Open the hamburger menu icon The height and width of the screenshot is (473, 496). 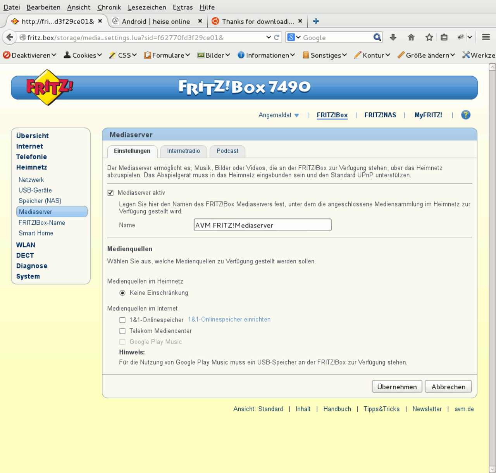(x=486, y=37)
